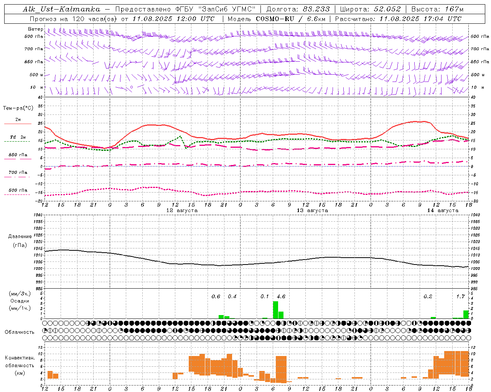The image size is (491, 392).
Task: Click the Td 2м legend label
Action: coord(18,137)
